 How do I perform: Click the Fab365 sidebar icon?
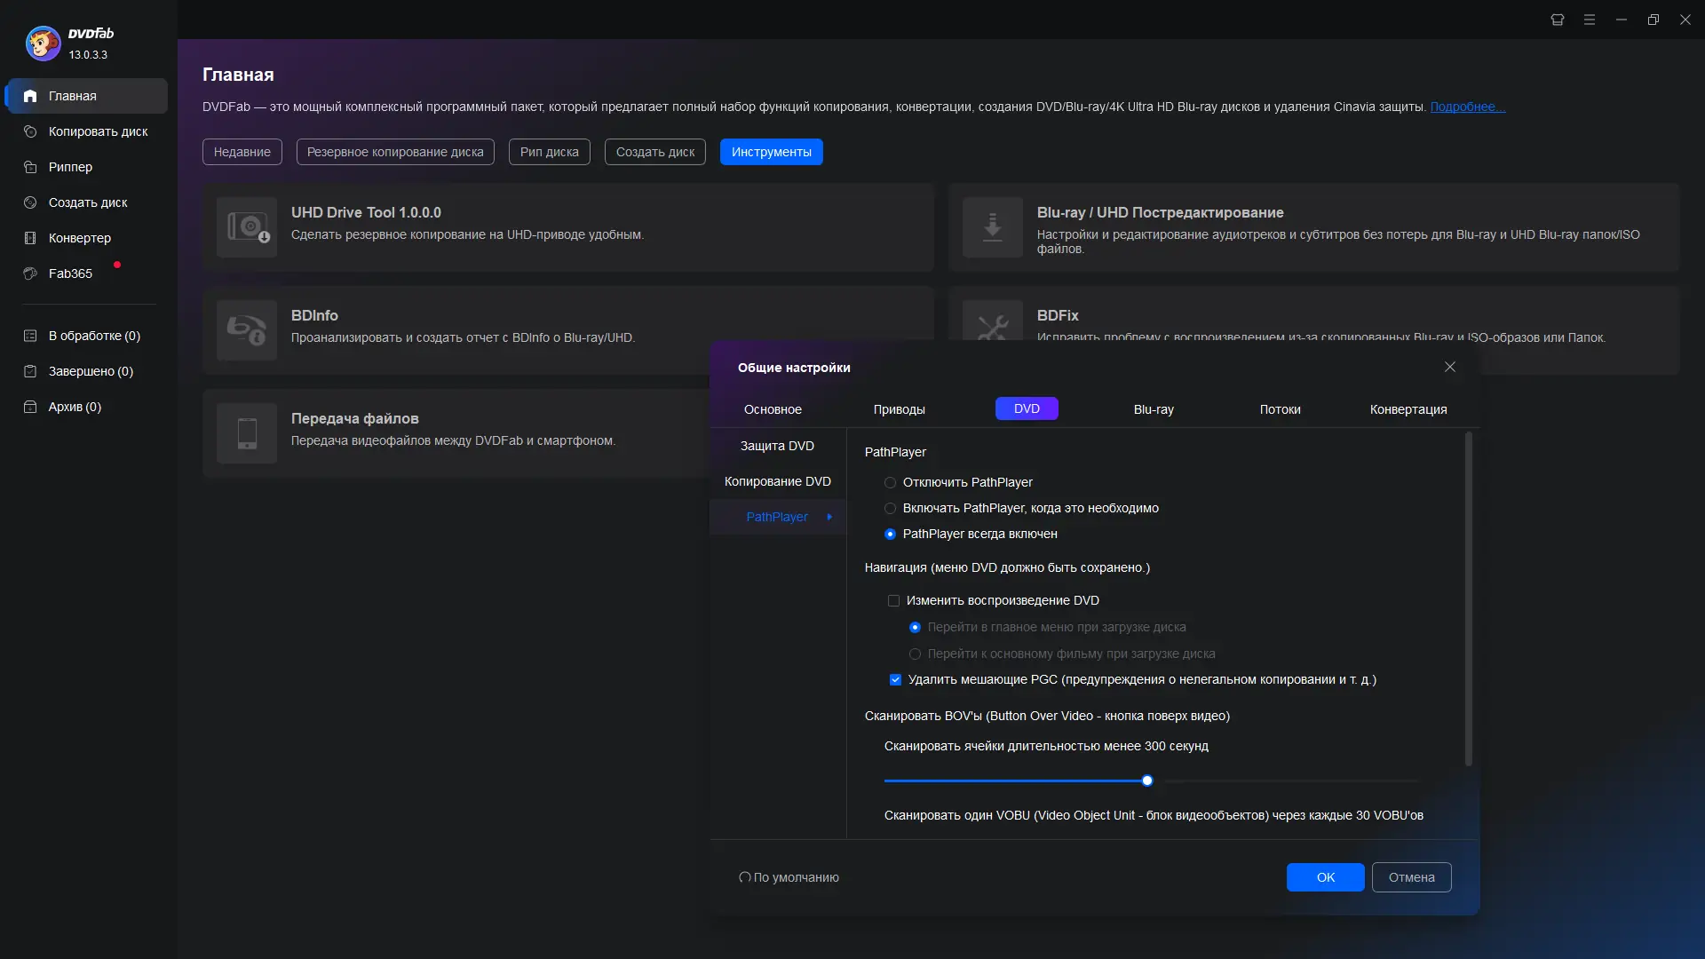[x=30, y=273]
